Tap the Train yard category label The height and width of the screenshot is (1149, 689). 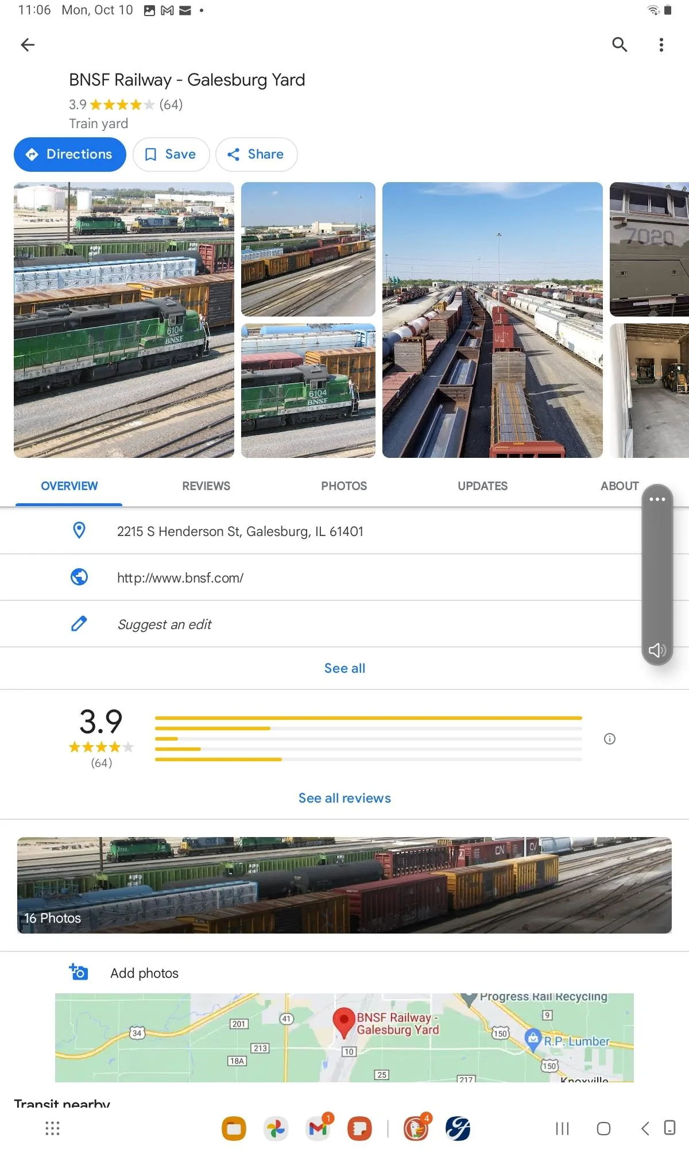coord(99,124)
